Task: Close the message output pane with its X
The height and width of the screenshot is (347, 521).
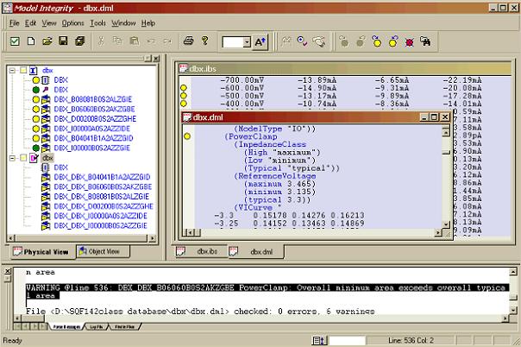Action: coord(8,271)
